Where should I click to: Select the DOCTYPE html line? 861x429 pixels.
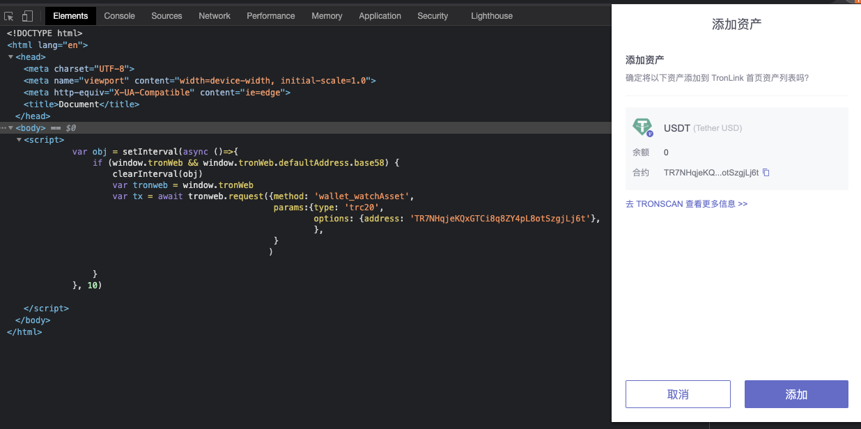(45, 33)
